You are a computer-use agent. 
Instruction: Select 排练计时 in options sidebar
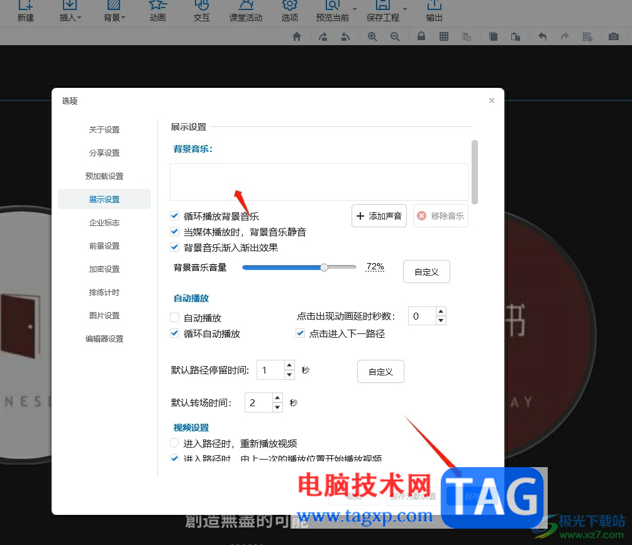104,292
